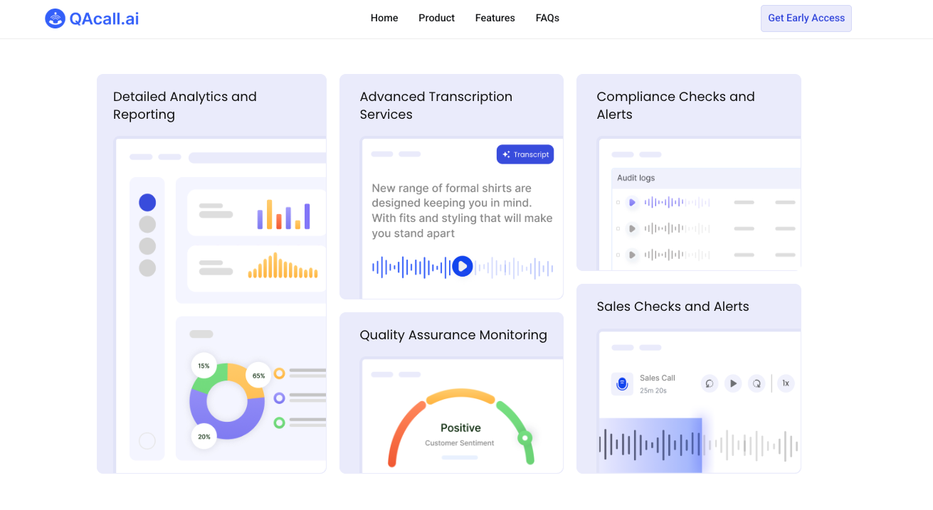This screenshot has height=510, width=933.
Task: Click the Customer Sentiment caption
Action: 460,443
